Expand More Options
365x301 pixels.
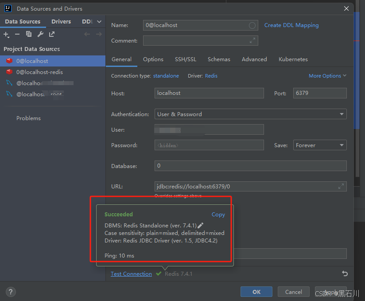point(327,75)
